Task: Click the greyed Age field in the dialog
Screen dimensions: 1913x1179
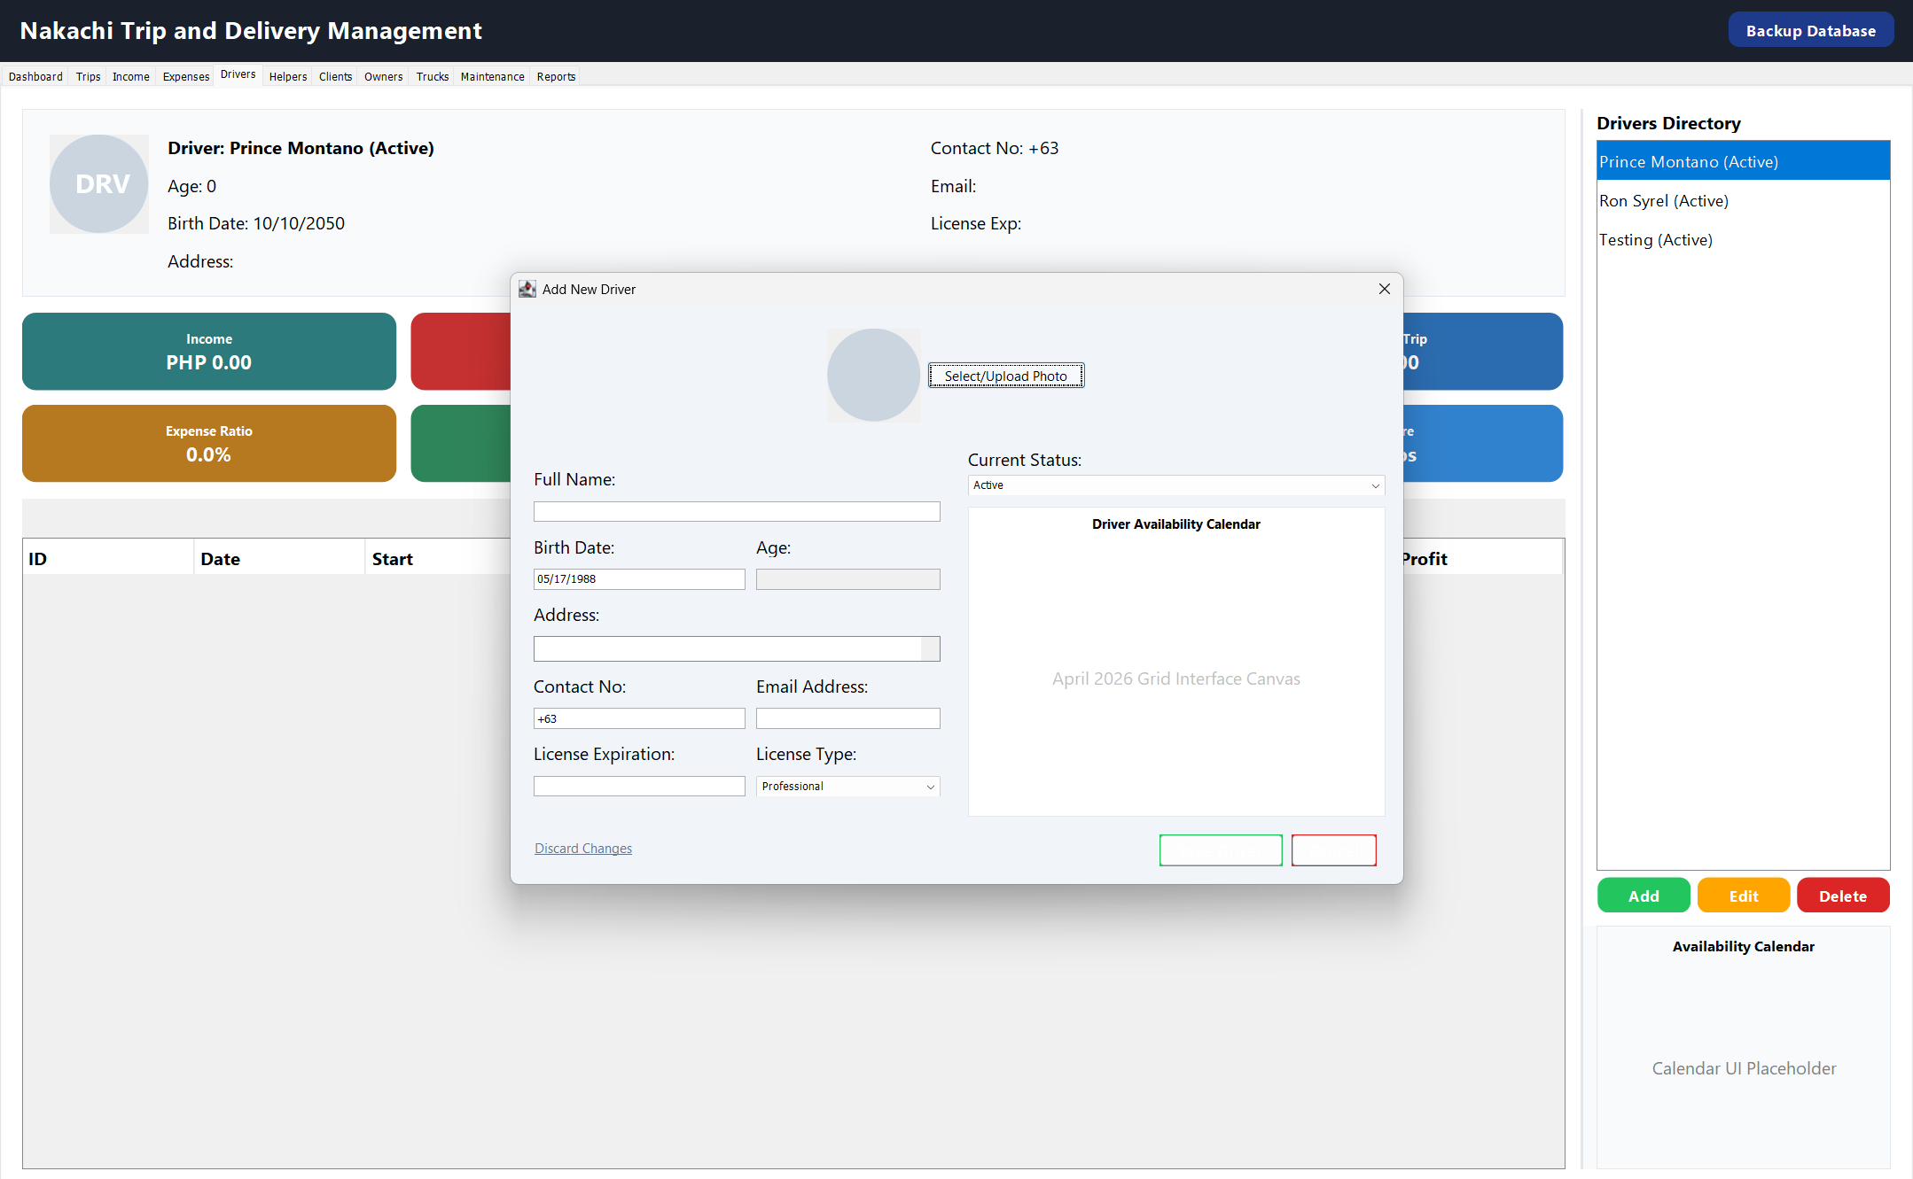Action: pyautogui.click(x=847, y=579)
